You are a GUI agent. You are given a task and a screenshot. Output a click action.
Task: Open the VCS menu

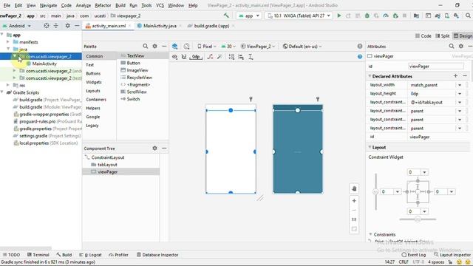pyautogui.click(x=160, y=5)
